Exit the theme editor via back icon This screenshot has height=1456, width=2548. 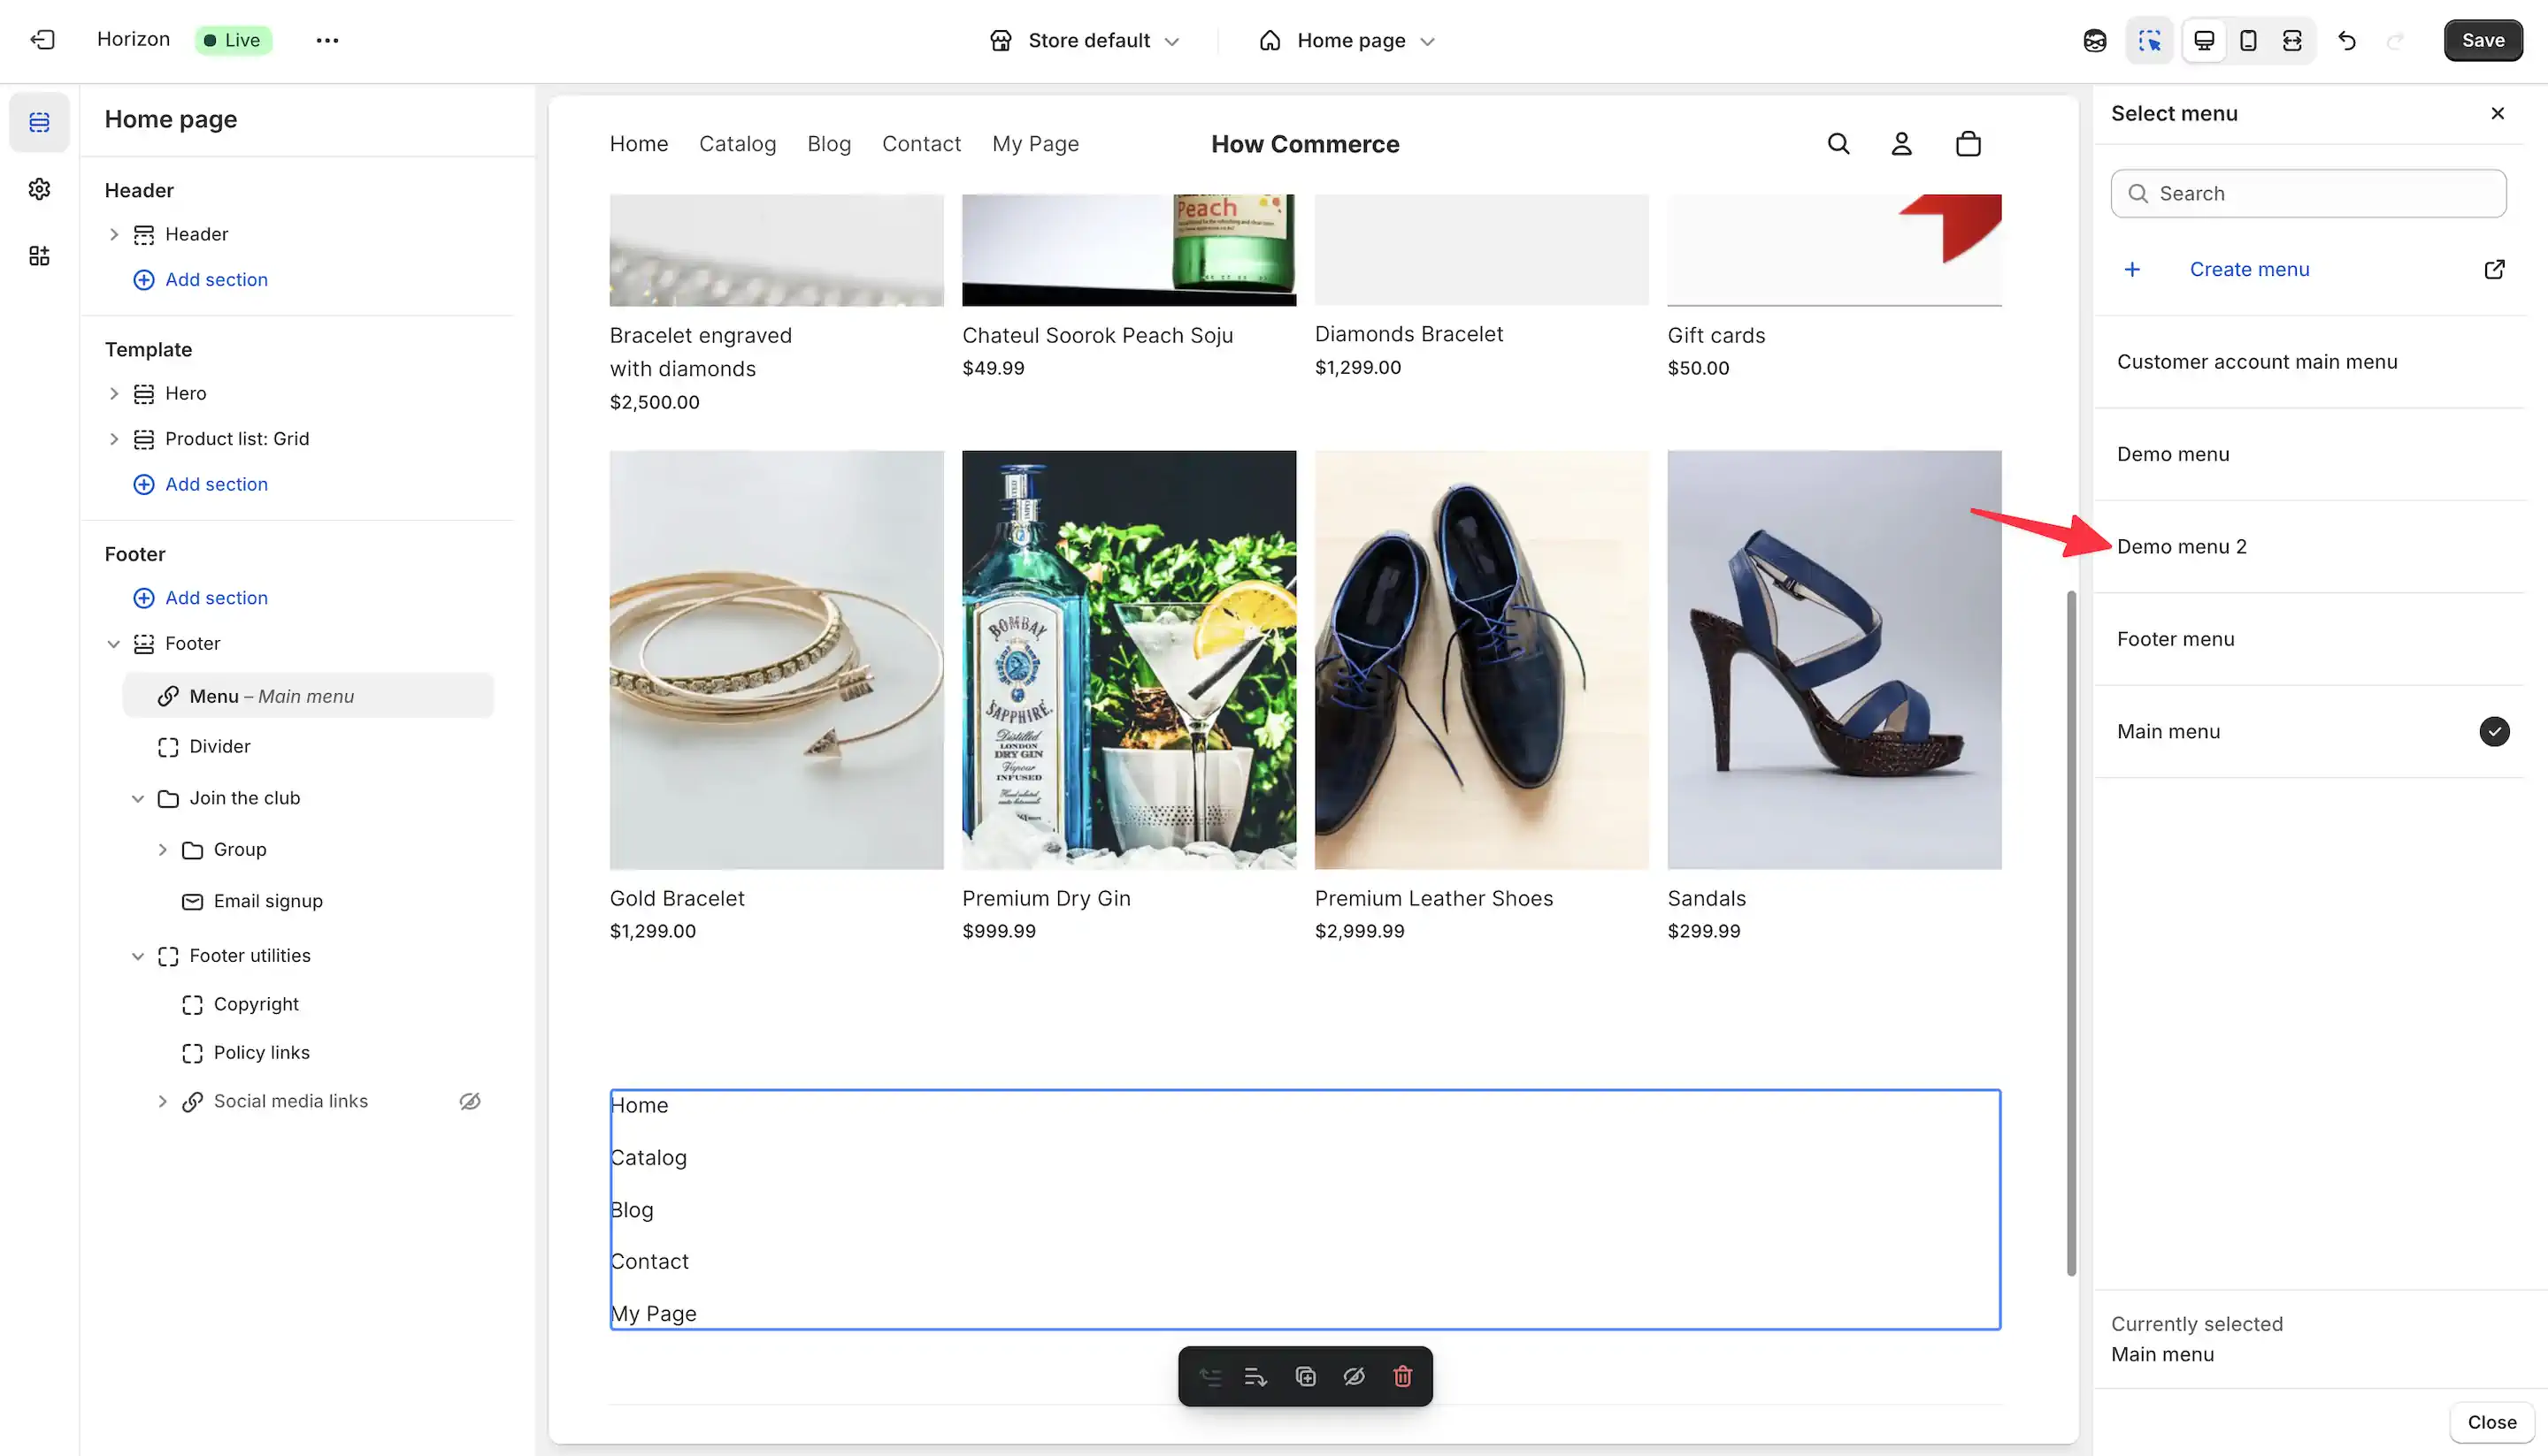(x=42, y=40)
